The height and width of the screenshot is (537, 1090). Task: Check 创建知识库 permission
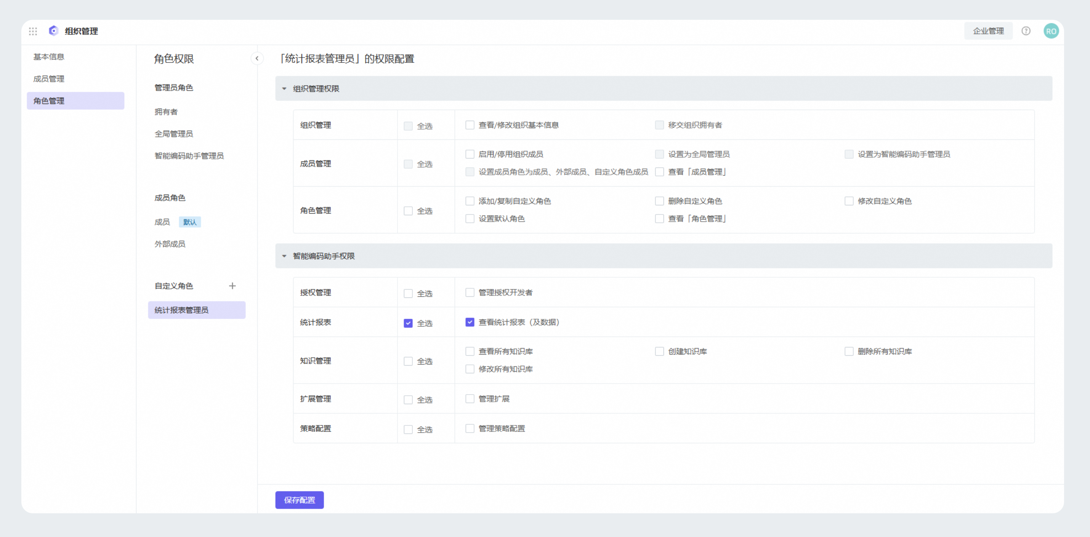point(659,352)
